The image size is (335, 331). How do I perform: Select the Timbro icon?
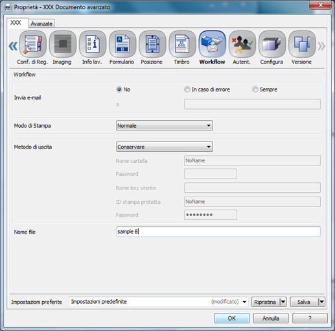pos(182,44)
